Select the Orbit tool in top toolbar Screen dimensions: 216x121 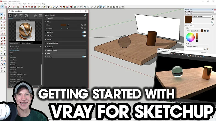pyautogui.click(x=49, y=7)
